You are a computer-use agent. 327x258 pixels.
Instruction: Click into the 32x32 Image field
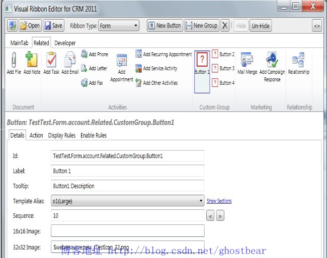128,247
